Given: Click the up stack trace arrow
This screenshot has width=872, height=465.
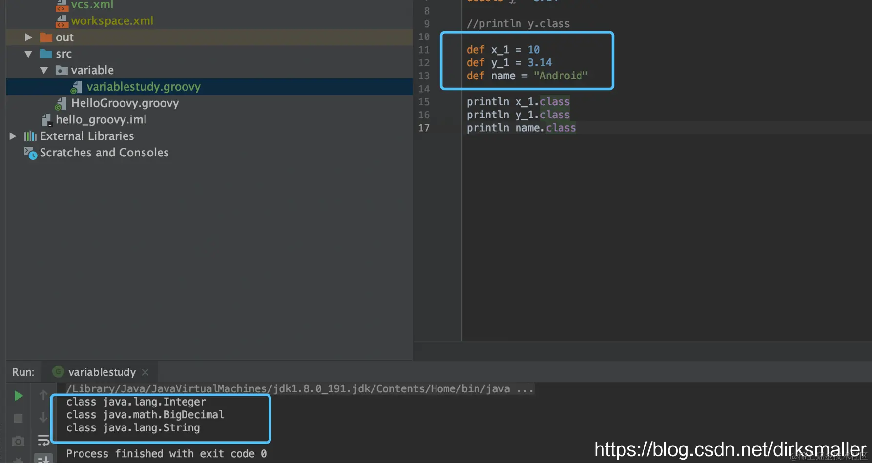Looking at the screenshot, I should click(43, 395).
